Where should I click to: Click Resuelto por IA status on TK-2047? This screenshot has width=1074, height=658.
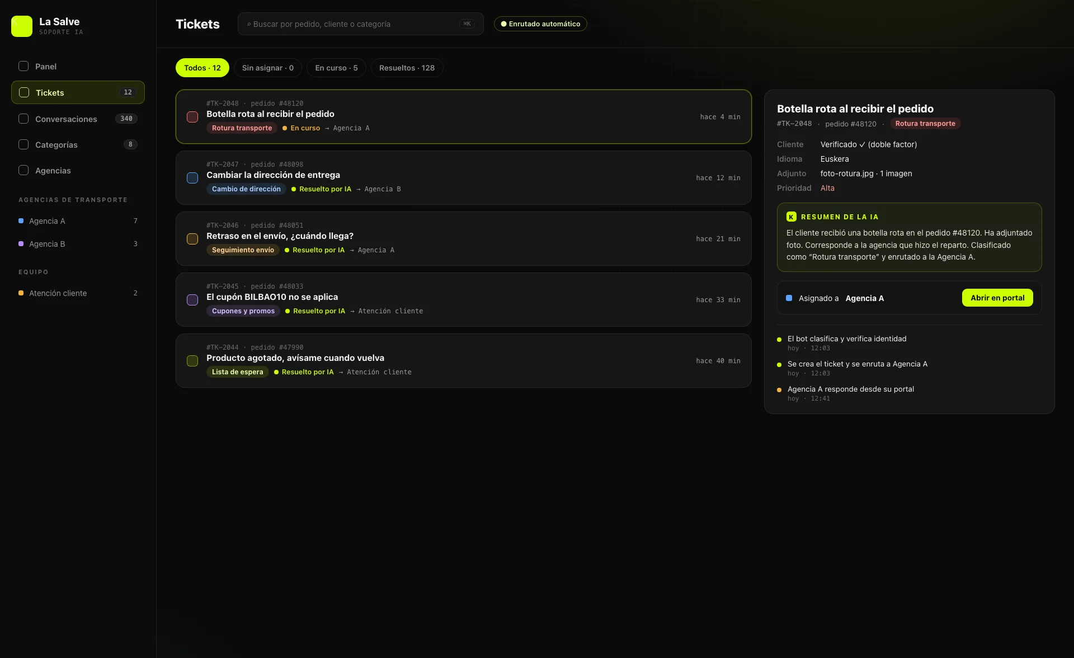click(x=321, y=189)
